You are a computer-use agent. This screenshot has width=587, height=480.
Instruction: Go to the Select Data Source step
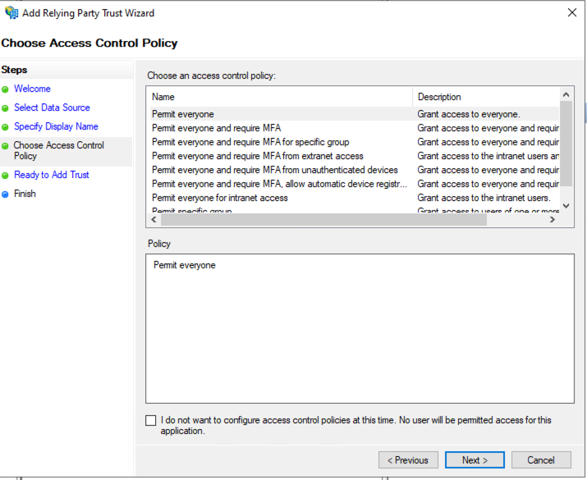click(x=52, y=107)
